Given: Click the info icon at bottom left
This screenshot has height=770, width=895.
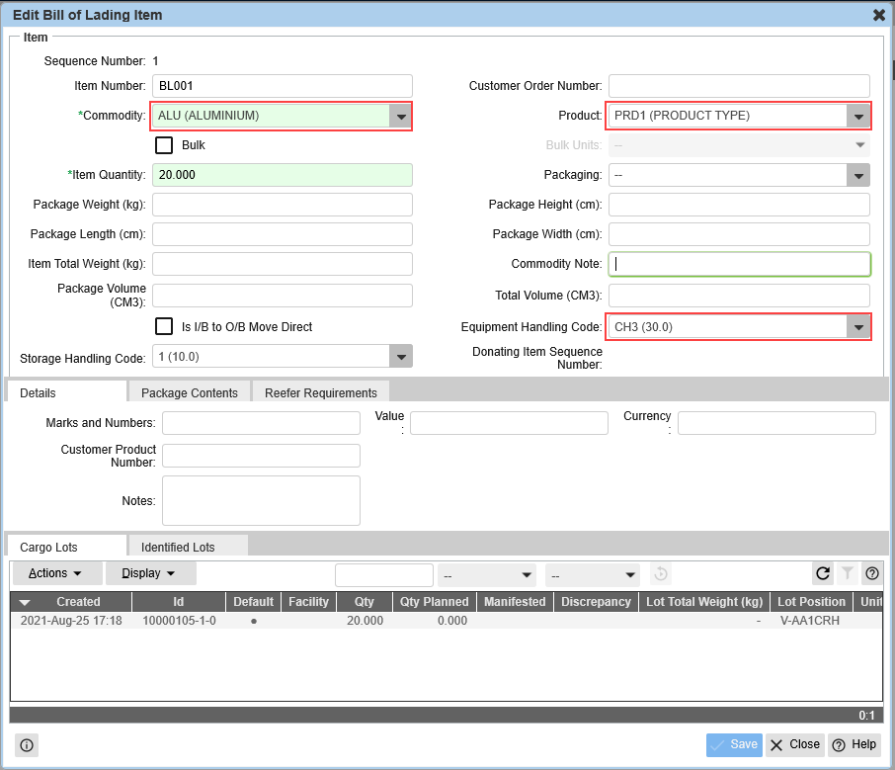Looking at the screenshot, I should point(27,745).
